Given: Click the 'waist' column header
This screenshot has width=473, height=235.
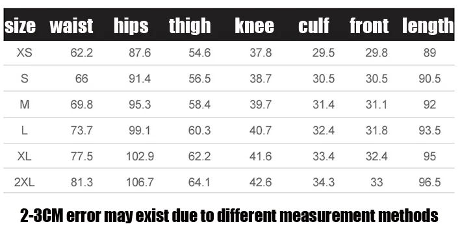Looking at the screenshot, I should point(71,26).
